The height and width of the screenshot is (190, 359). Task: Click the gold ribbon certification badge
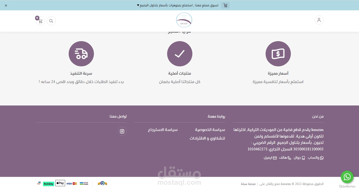click(102, 183)
